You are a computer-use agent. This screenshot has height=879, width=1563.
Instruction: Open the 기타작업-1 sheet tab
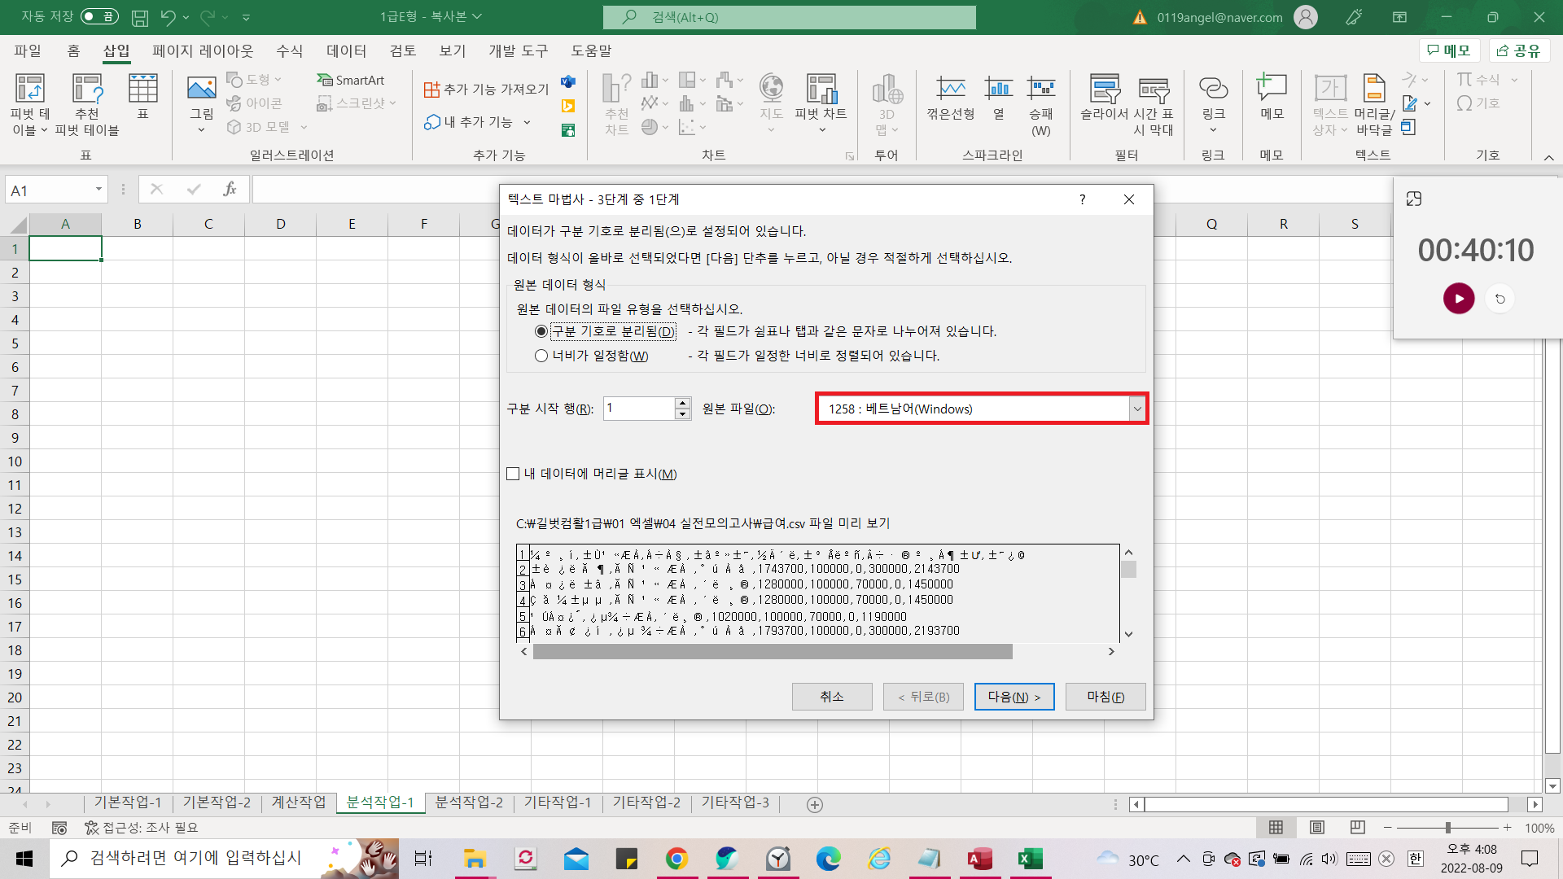click(x=557, y=802)
